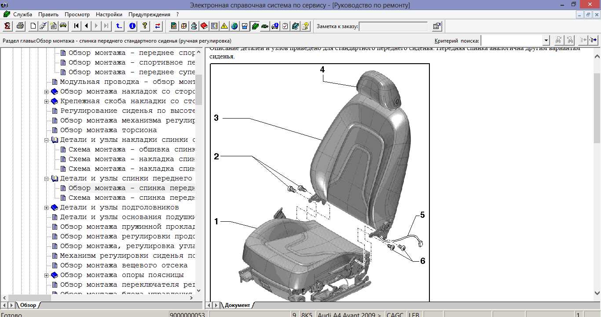Click the blue box toolbar icon
The width and height of the screenshot is (601, 317).
(x=245, y=26)
